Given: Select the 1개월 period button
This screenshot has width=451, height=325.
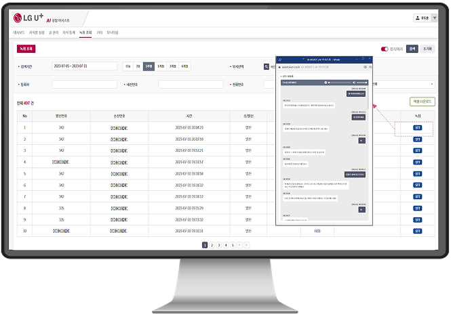Looking at the screenshot, I should coord(161,66).
